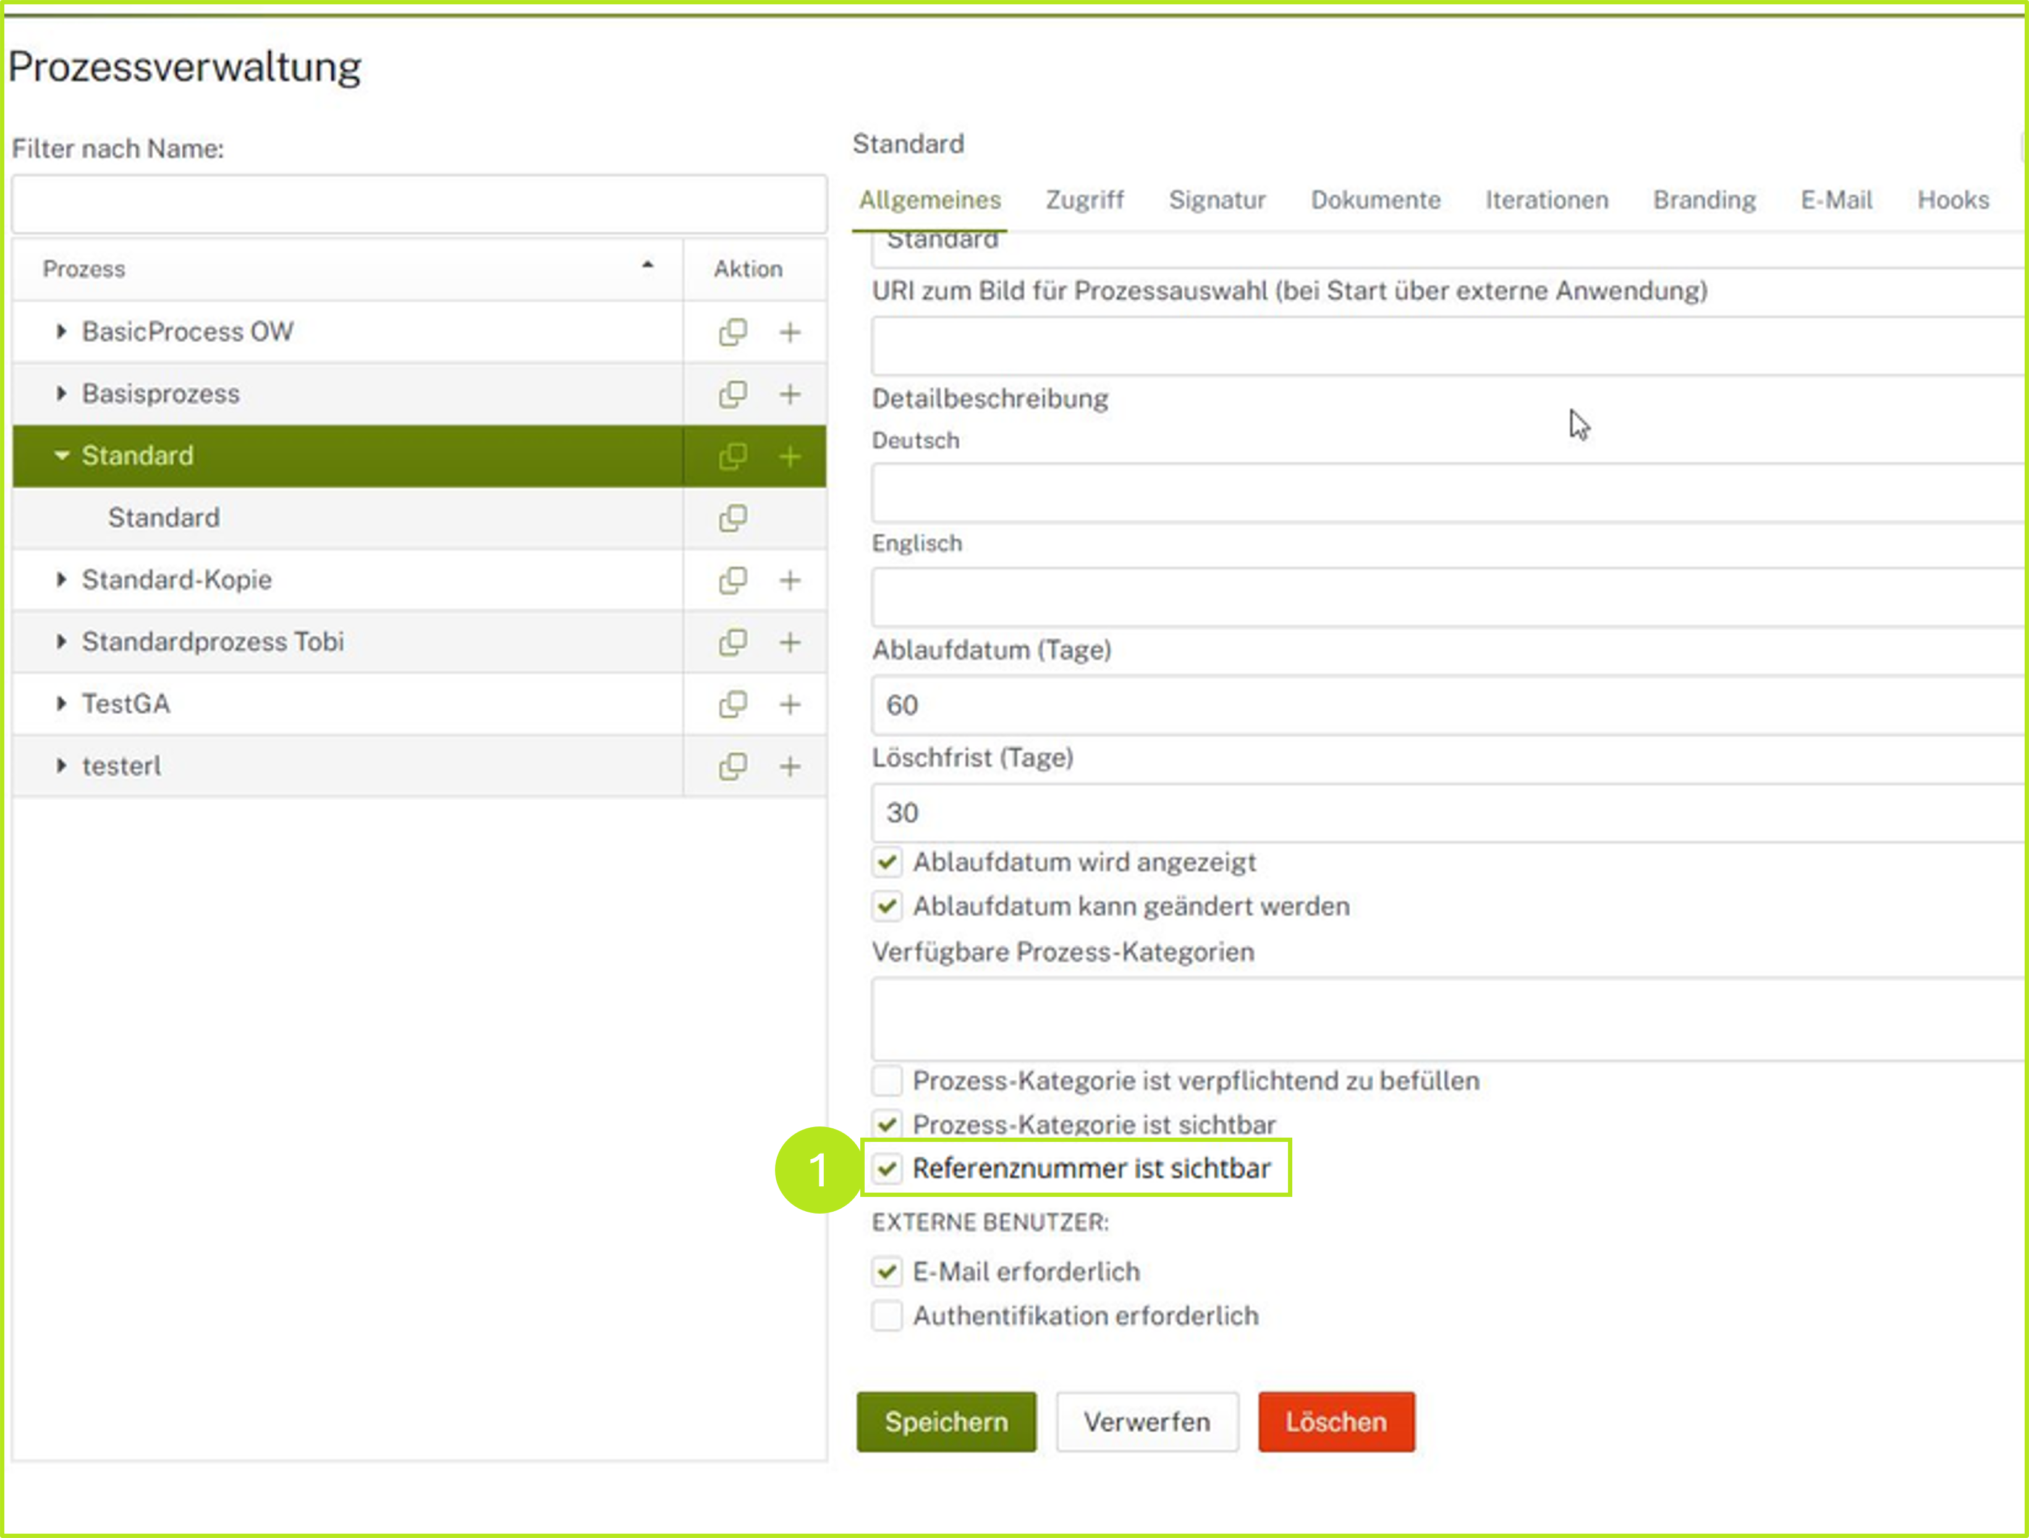This screenshot has height=1538, width=2029.
Task: Click the plus icon for TestGA
Action: coord(790,703)
